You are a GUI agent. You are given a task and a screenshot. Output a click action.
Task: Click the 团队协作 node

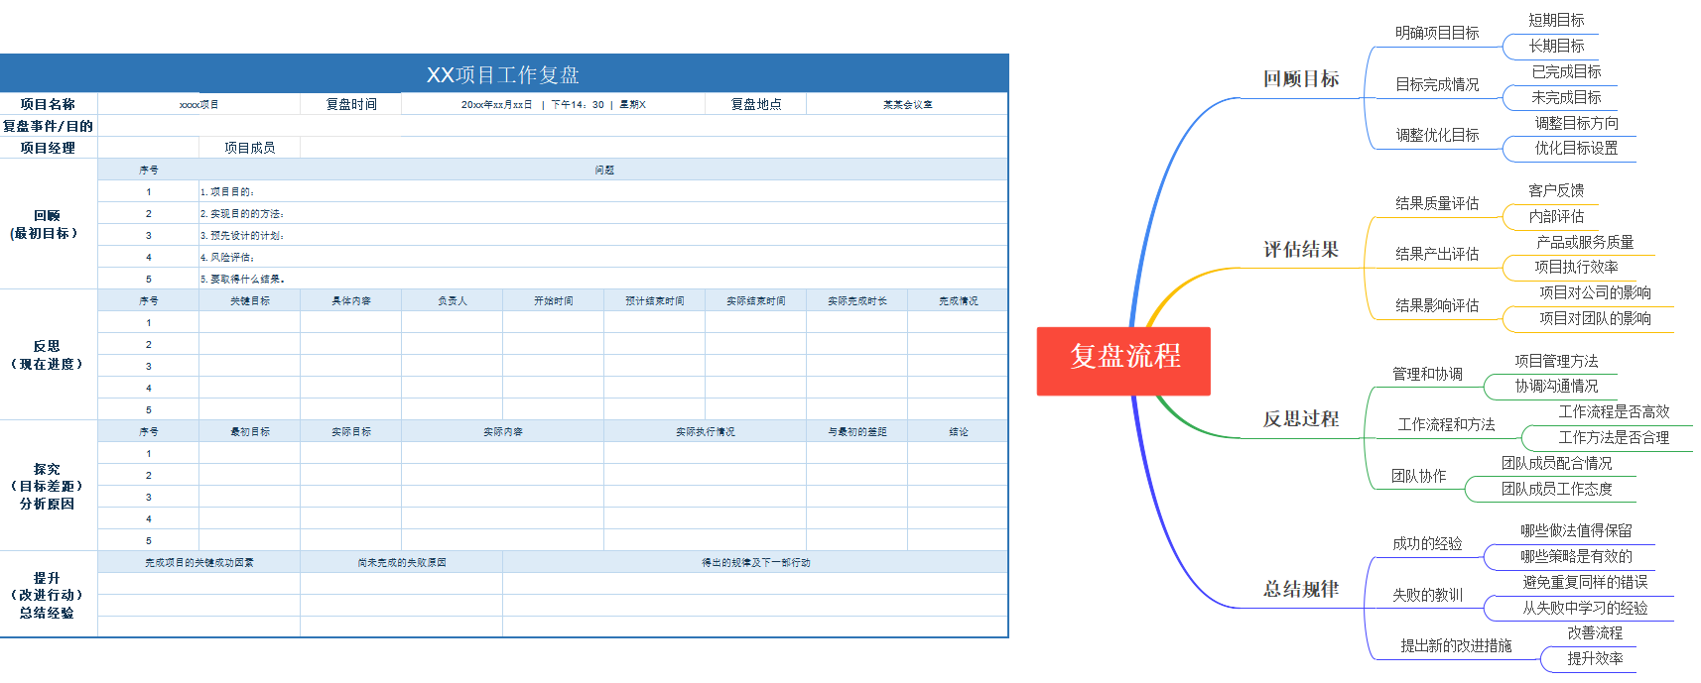(x=1417, y=476)
